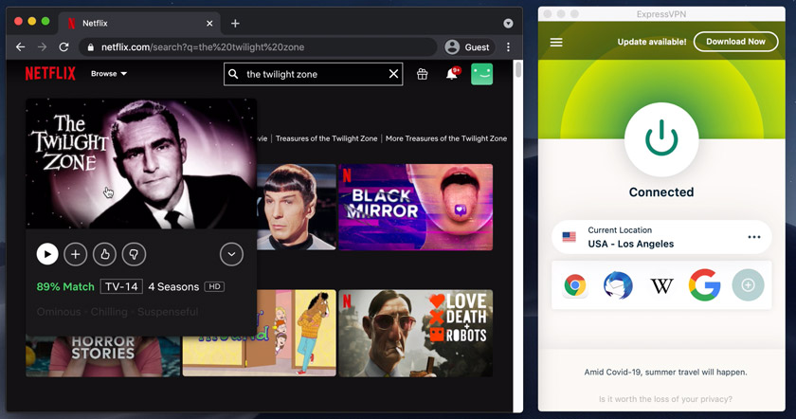Open the Netflix Browse dropdown
Screen dimensions: 796x419
[109, 74]
